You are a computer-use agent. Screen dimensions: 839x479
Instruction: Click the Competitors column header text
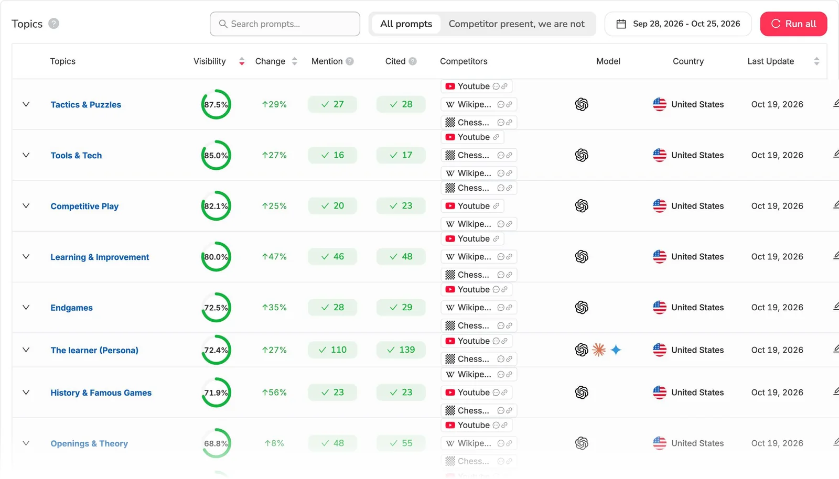tap(464, 61)
